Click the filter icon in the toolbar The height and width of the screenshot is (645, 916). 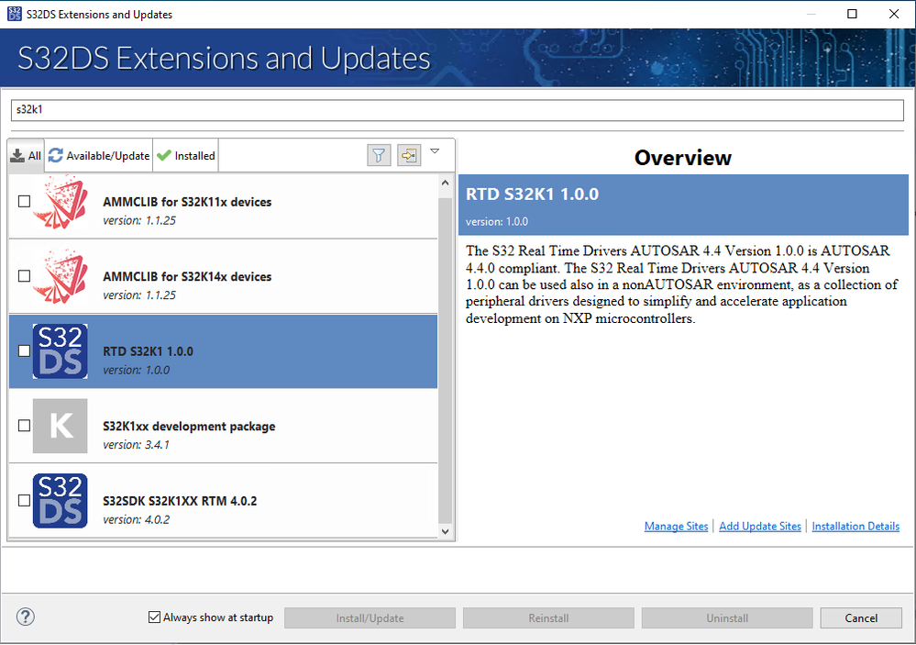point(378,154)
